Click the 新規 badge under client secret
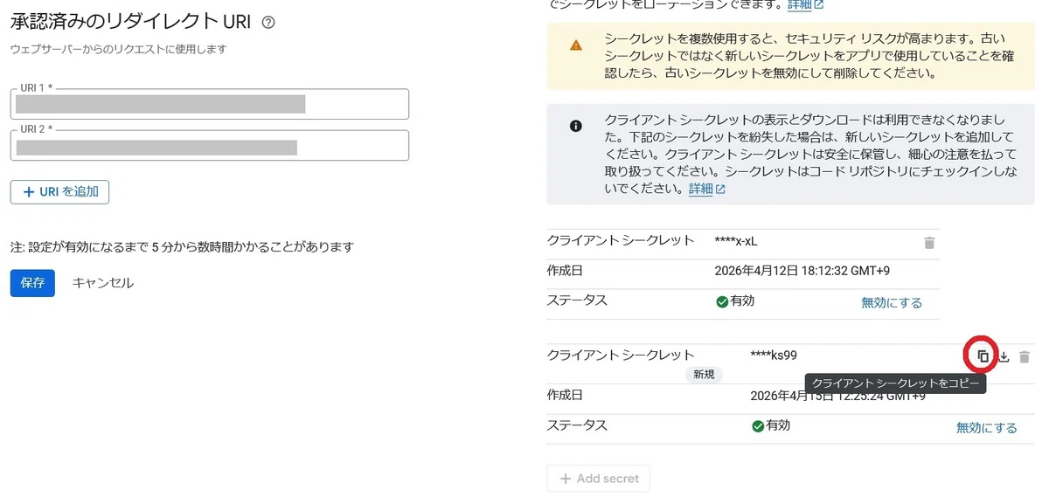Viewport: 1049px width, 497px height. (704, 374)
